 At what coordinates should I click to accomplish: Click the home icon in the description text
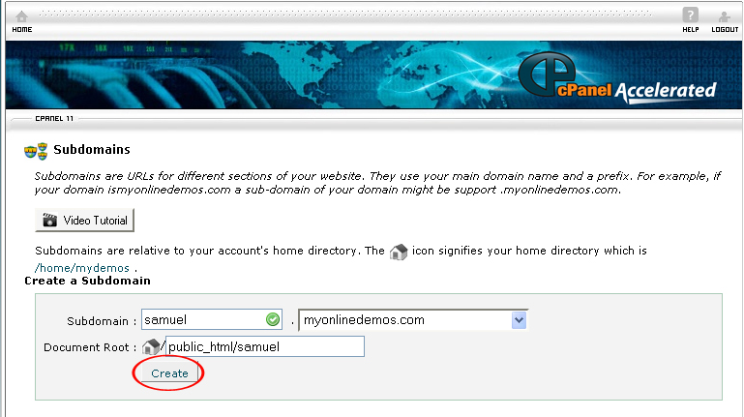[399, 252]
